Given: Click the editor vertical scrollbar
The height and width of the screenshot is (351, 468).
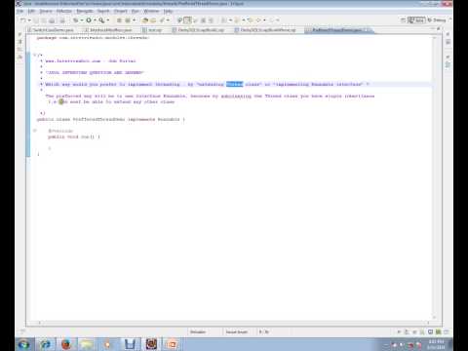Looking at the screenshot, I should point(435,177).
